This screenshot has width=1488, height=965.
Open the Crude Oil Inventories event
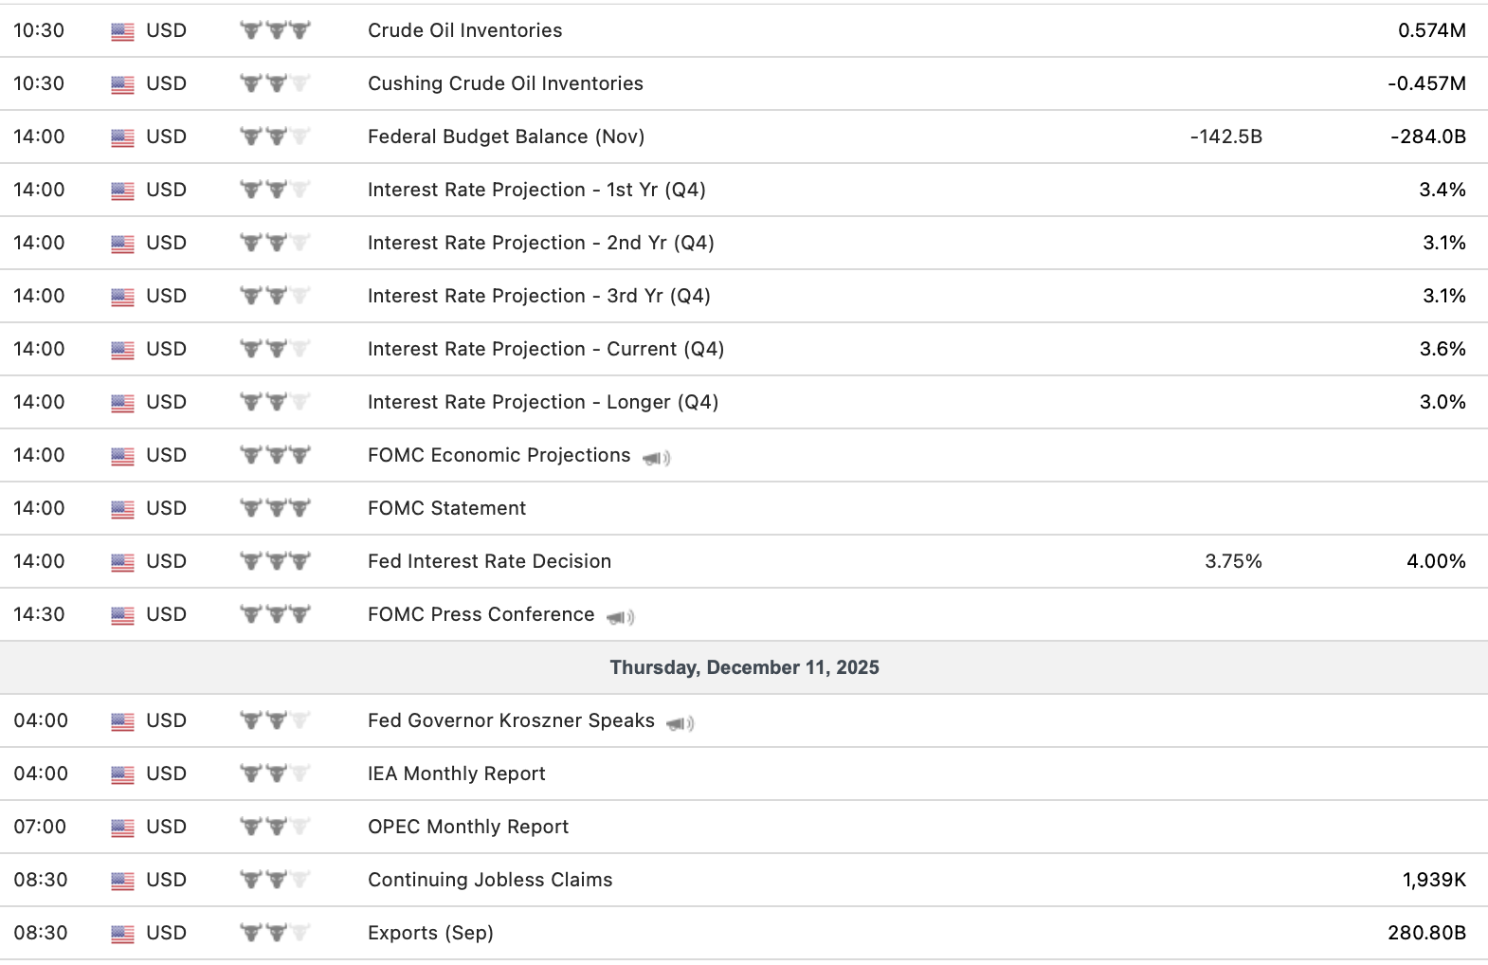(464, 30)
